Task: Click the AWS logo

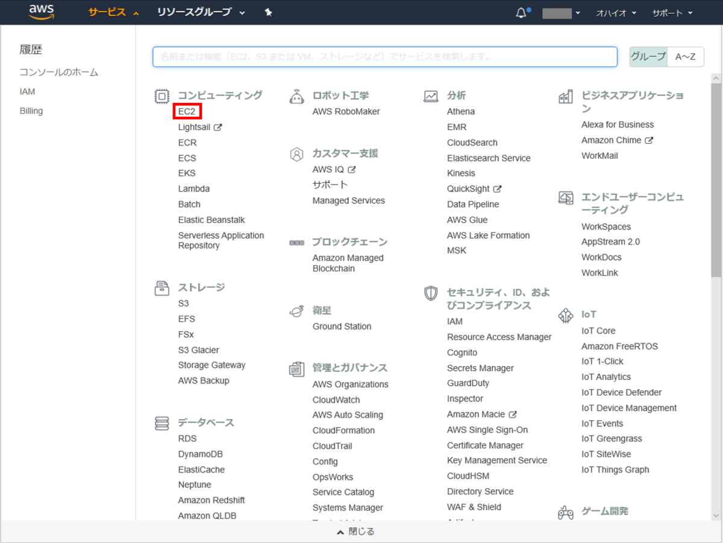Action: 41,11
